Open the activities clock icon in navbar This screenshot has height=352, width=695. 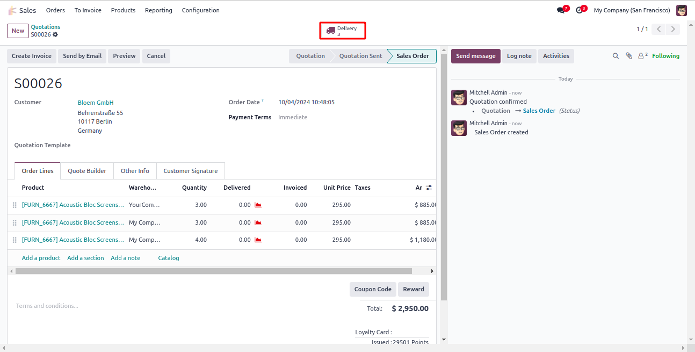579,10
